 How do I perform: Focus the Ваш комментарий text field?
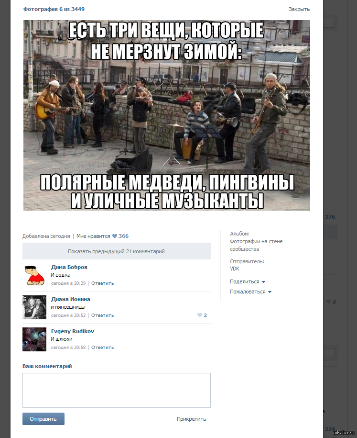116,390
